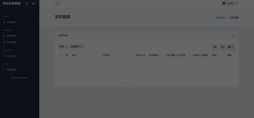
Task: Click the 上传IP/下载量 column header
Action: 200,55
